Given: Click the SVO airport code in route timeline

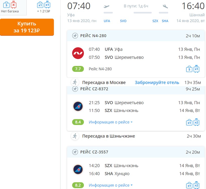Looking at the screenshot, I should click(123, 21).
